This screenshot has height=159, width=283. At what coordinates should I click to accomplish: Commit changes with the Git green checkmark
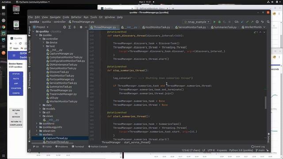247,22
